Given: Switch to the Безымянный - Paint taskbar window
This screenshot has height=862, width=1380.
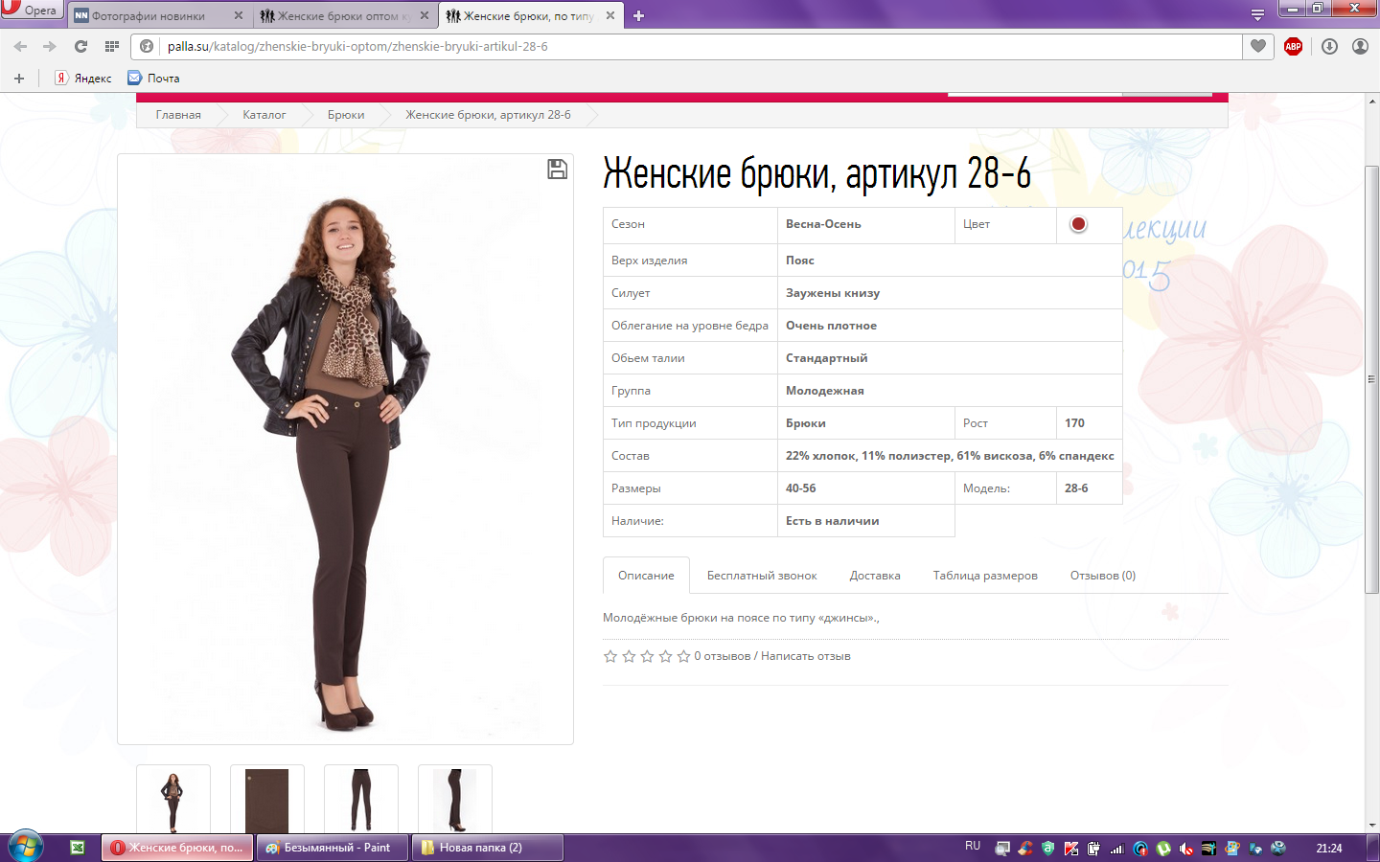Looking at the screenshot, I should point(332,848).
